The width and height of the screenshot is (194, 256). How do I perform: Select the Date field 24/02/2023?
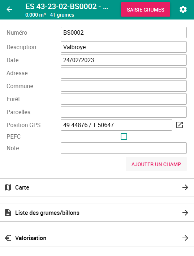pos(124,60)
